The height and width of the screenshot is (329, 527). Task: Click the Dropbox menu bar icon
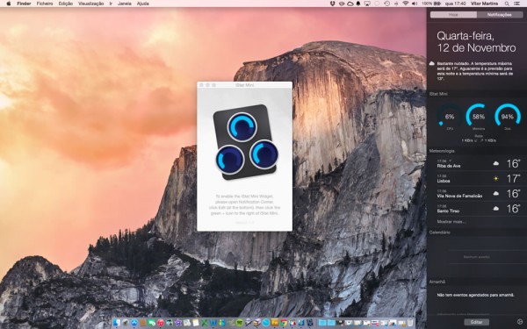pos(332,4)
